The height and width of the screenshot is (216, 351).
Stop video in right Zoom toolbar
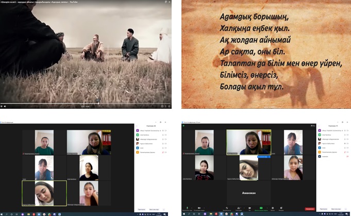click(199, 209)
